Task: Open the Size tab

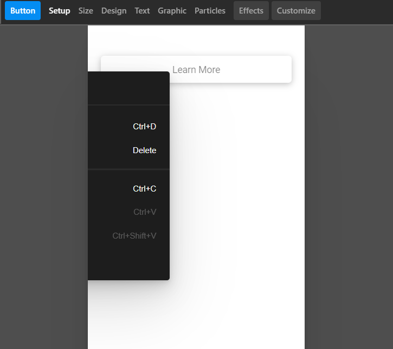Action: pyautogui.click(x=86, y=11)
